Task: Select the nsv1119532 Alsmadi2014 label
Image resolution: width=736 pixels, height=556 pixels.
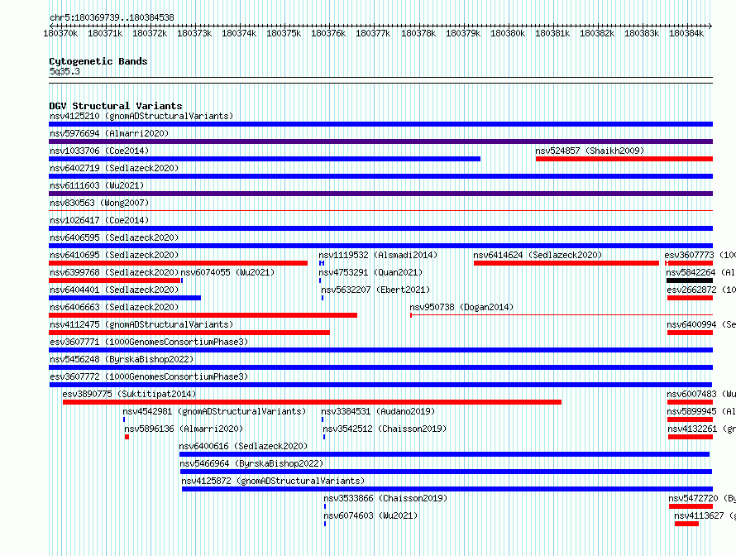Action: click(x=378, y=255)
